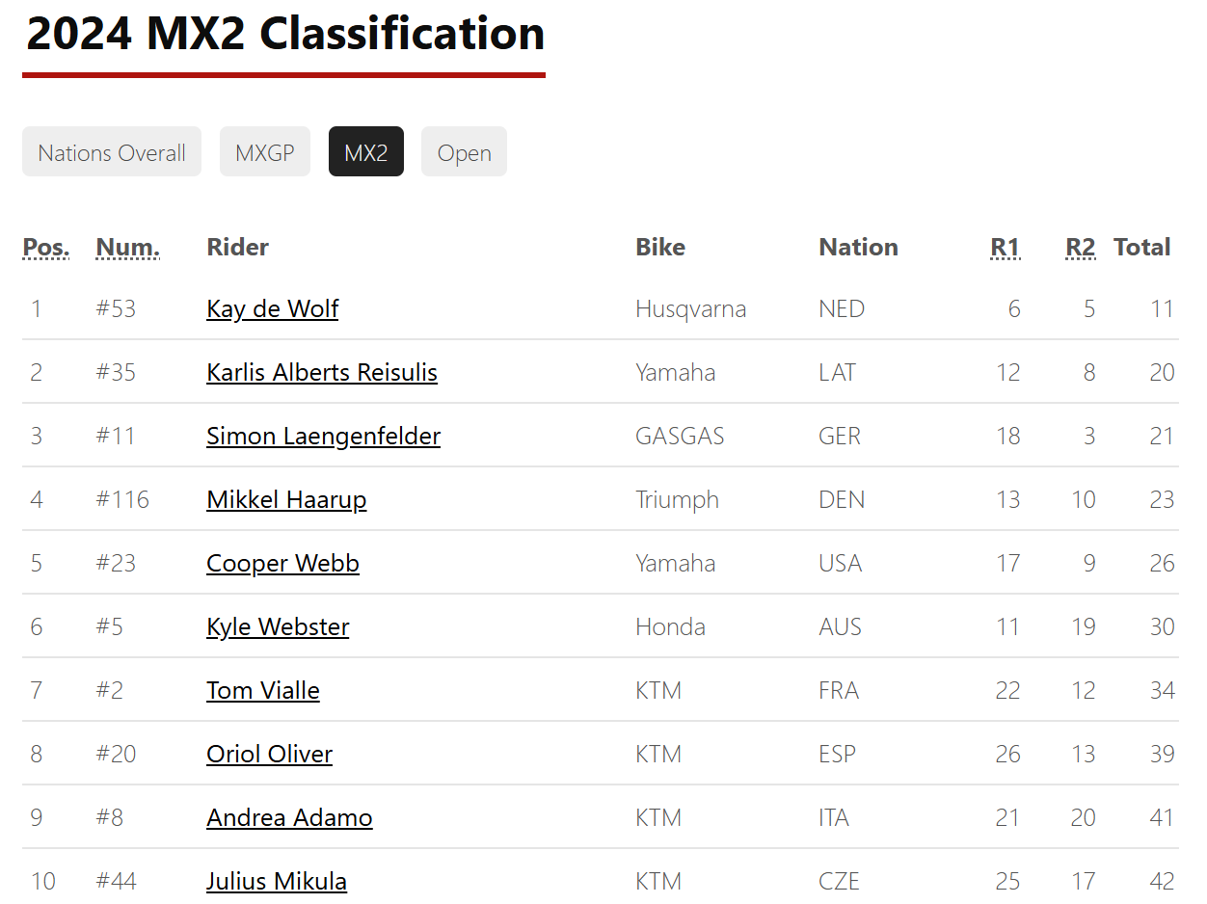Screen dimensions: 1207x904
Task: Sort the table by Pos. column
Action: (45, 247)
